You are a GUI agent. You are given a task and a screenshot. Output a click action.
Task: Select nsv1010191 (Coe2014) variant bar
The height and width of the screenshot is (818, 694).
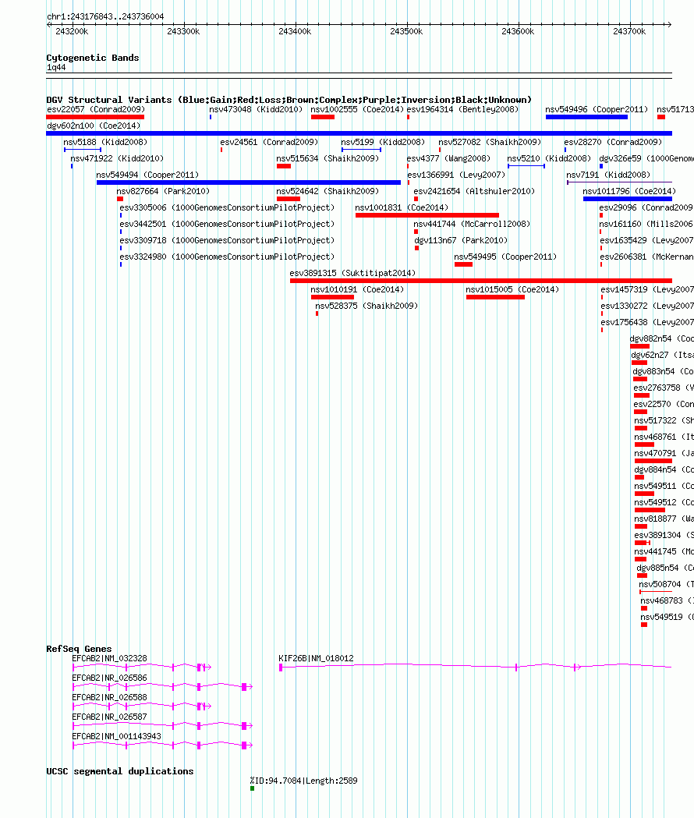coord(332,297)
